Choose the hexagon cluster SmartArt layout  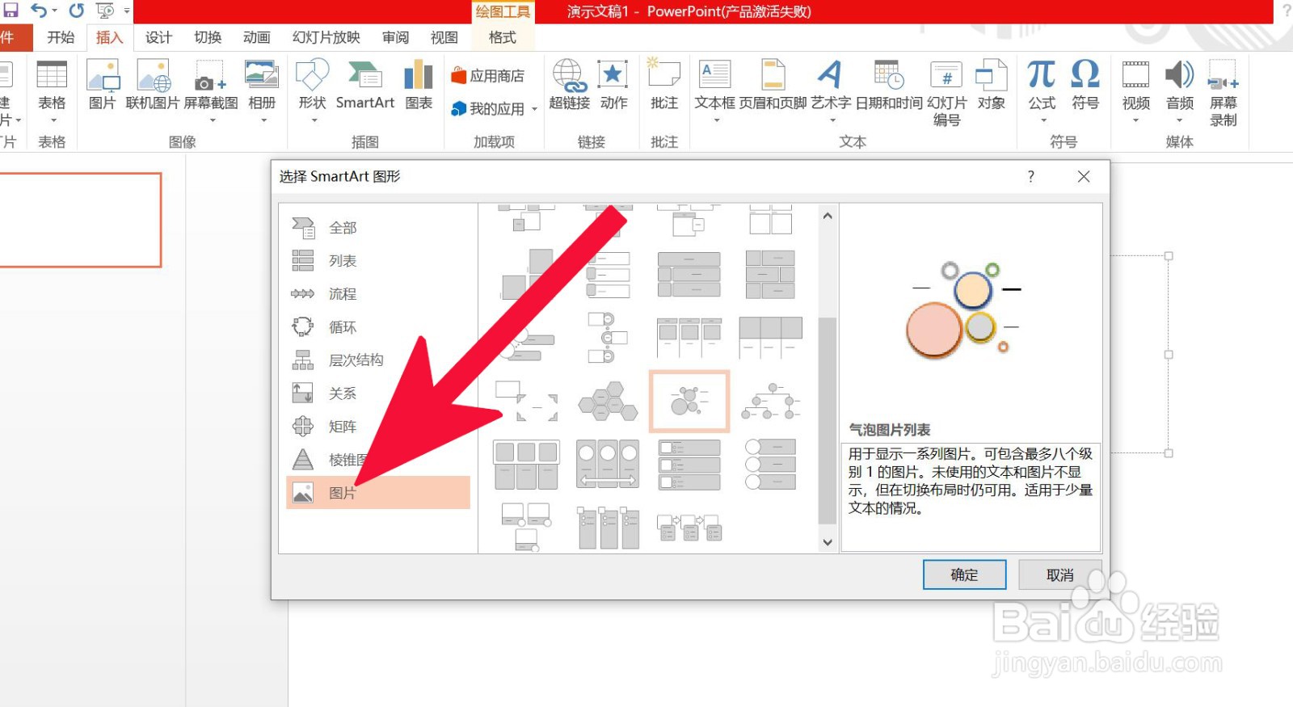607,402
